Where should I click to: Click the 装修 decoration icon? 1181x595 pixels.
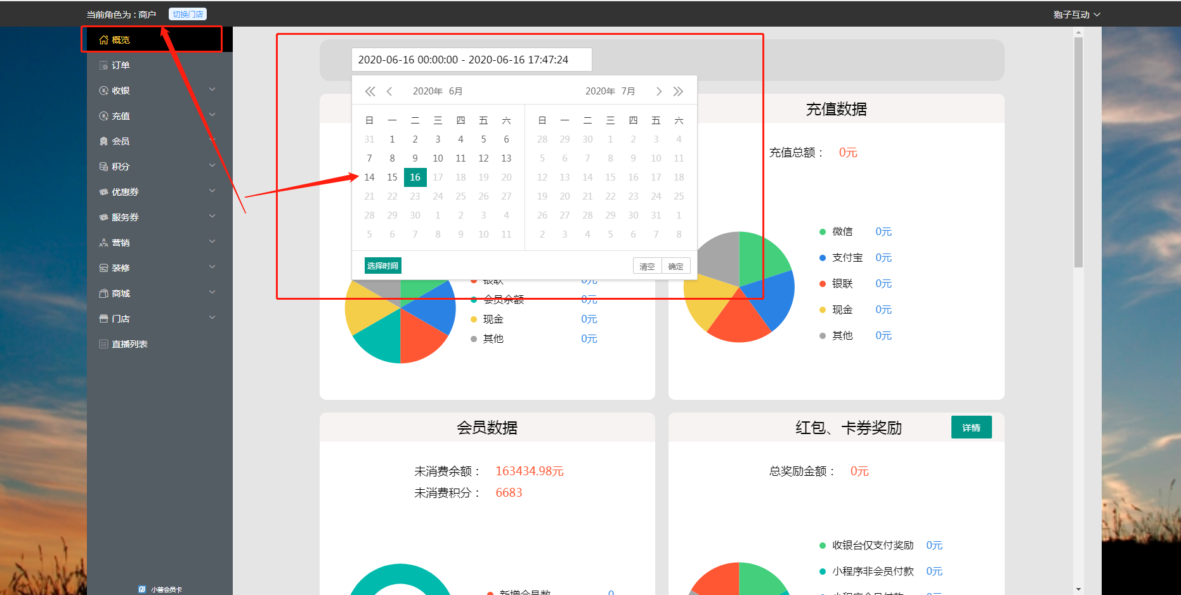click(x=104, y=268)
